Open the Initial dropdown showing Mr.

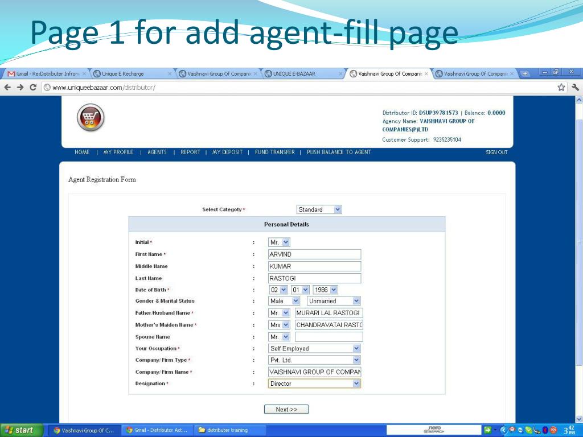(279, 242)
